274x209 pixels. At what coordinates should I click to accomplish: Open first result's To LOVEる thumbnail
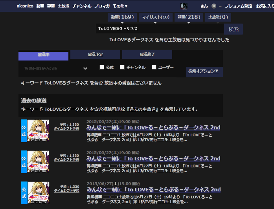(38, 130)
